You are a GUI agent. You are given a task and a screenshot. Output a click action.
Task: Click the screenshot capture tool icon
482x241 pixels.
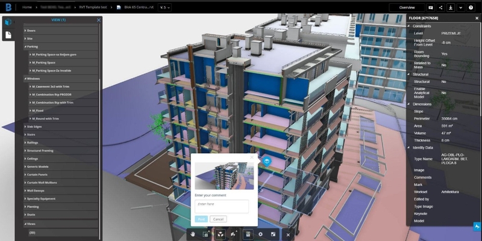[205, 234]
